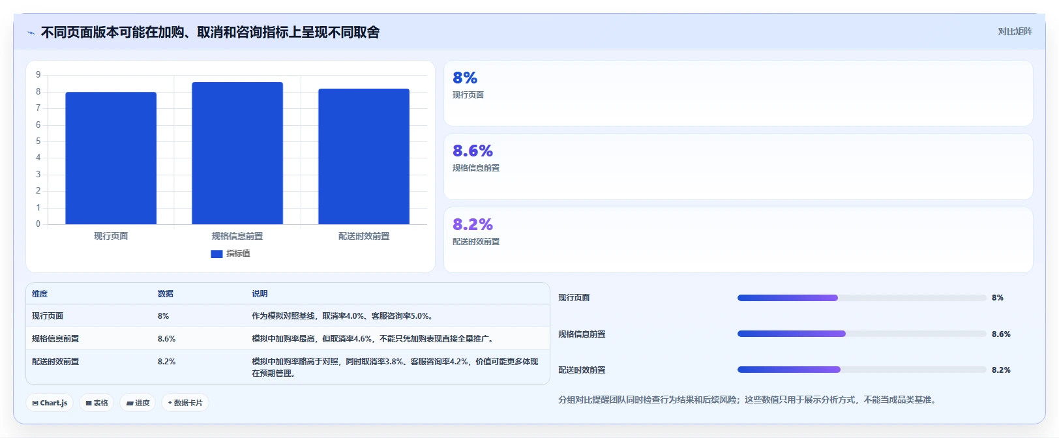This screenshot has height=438, width=1059.
Task: Click the large 8.2% data card value
Action: point(473,224)
